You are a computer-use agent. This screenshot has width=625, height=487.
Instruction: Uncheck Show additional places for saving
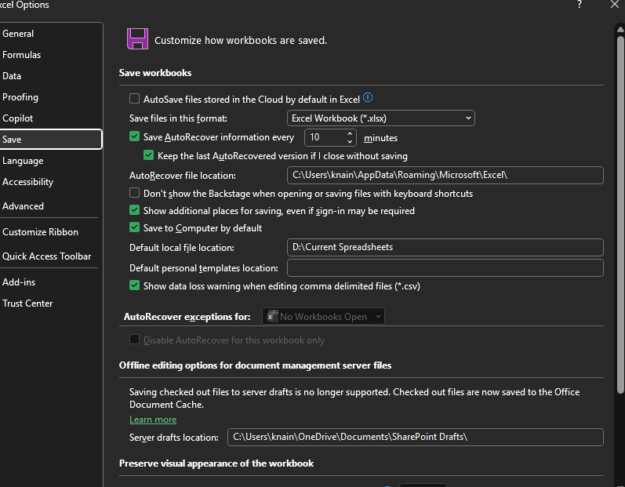pos(134,210)
